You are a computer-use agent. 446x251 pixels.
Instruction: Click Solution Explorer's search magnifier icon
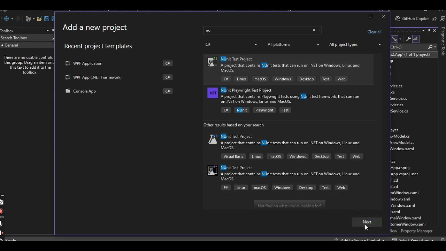431,47
